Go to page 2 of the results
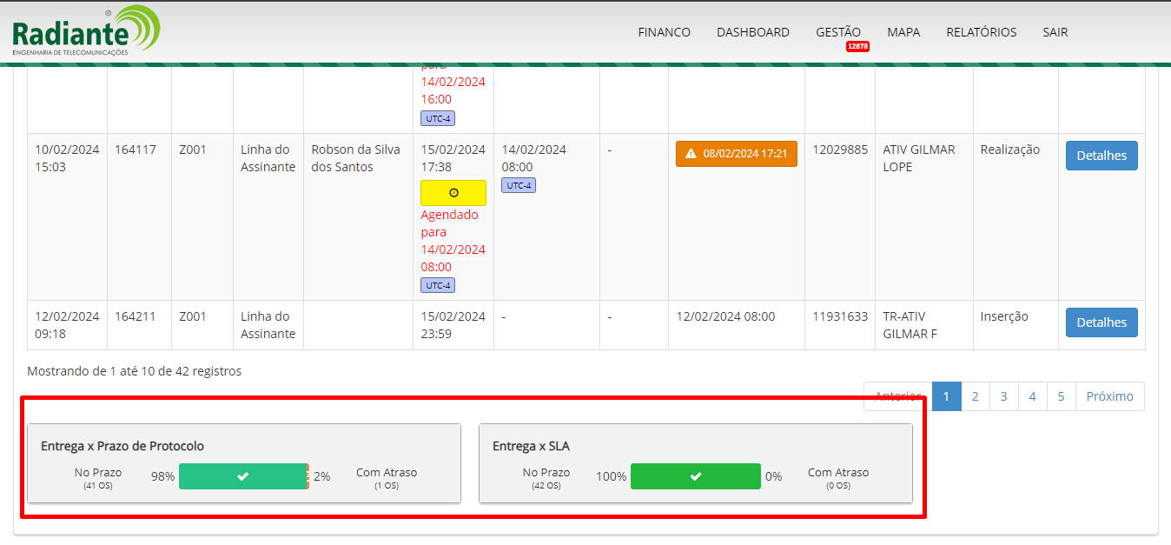 [975, 396]
